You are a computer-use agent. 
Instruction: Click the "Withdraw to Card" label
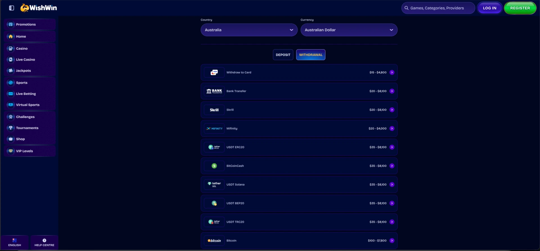239,73
